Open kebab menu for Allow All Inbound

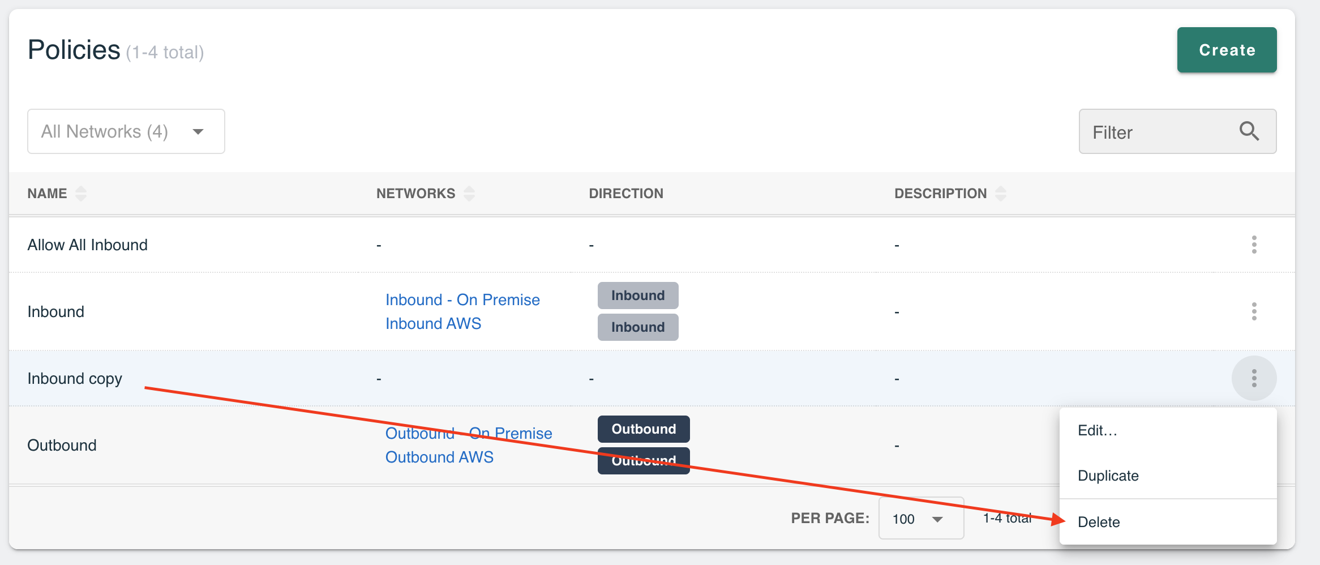click(x=1254, y=245)
